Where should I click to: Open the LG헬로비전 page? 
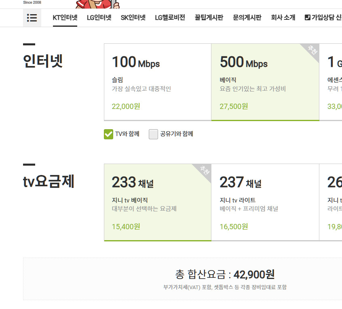coord(170,18)
